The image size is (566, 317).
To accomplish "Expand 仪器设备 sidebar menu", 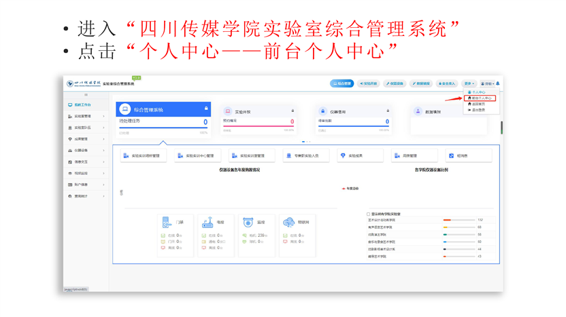I will [86, 151].
